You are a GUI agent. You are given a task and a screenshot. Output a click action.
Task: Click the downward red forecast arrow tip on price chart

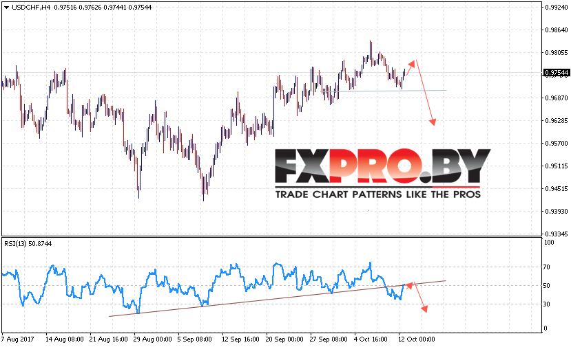pyautogui.click(x=433, y=122)
